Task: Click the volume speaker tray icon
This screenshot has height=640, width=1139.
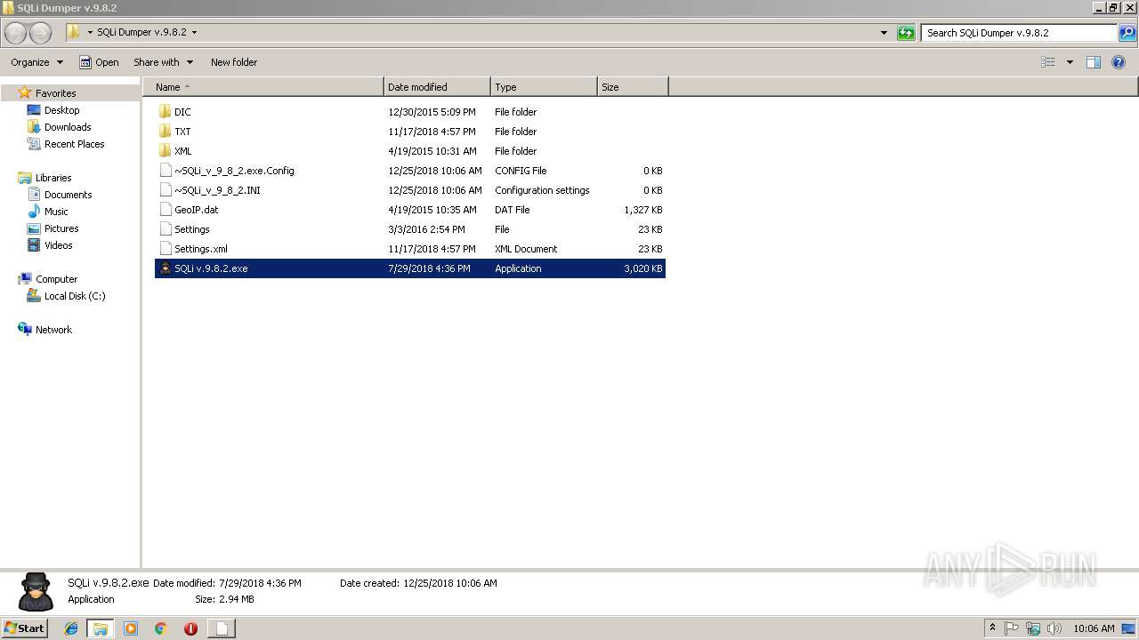Action: pos(1054,628)
